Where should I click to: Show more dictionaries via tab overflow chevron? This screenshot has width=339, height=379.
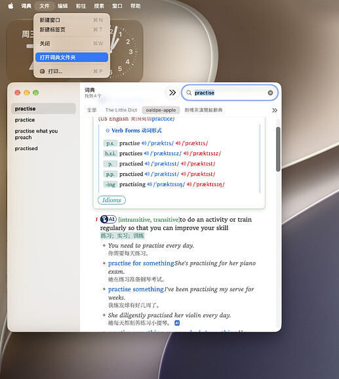pos(275,110)
